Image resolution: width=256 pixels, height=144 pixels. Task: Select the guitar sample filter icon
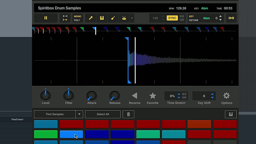[x=113, y=18]
